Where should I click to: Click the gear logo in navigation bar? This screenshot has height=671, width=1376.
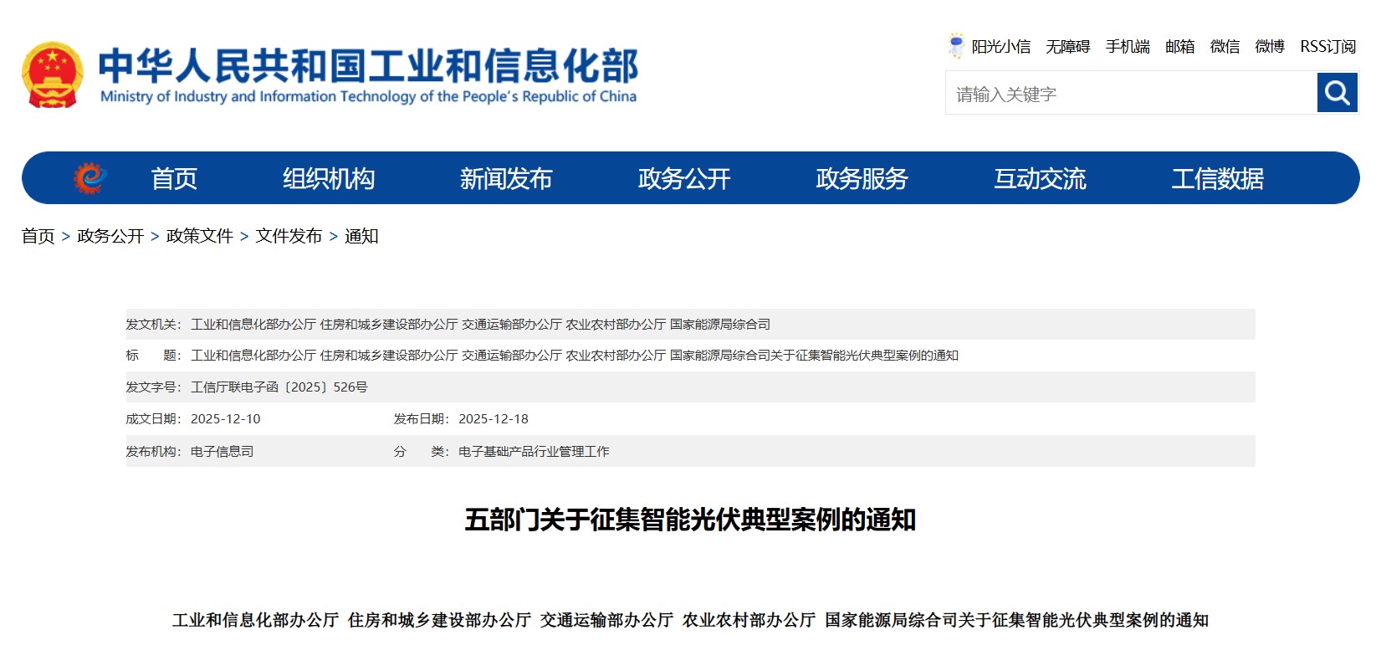pyautogui.click(x=90, y=178)
